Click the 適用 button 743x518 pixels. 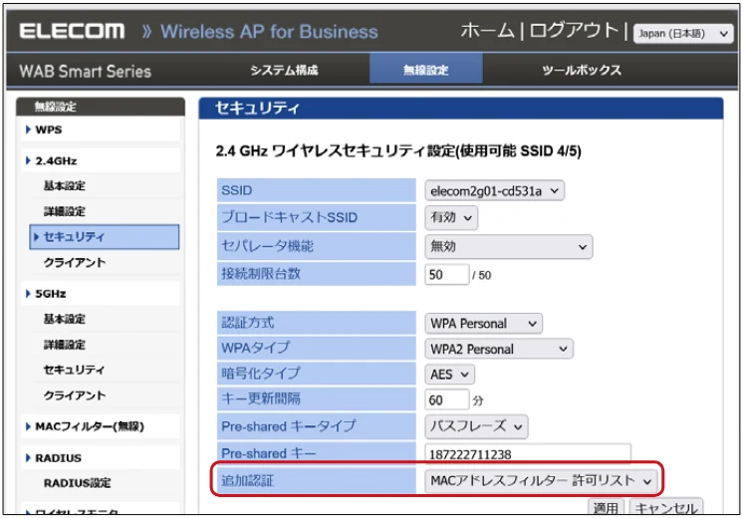tap(606, 507)
